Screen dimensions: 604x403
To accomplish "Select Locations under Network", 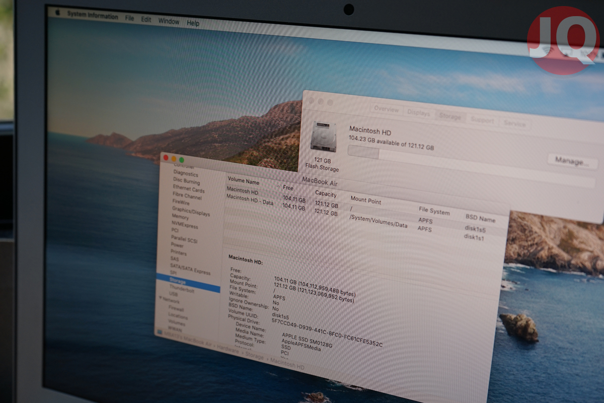I will pyautogui.click(x=178, y=317).
